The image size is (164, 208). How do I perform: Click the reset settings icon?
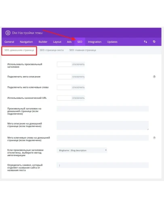(154, 42)
